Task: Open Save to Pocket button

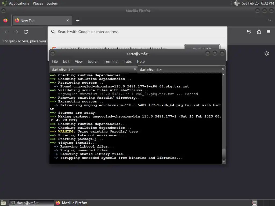Action: 249,32
